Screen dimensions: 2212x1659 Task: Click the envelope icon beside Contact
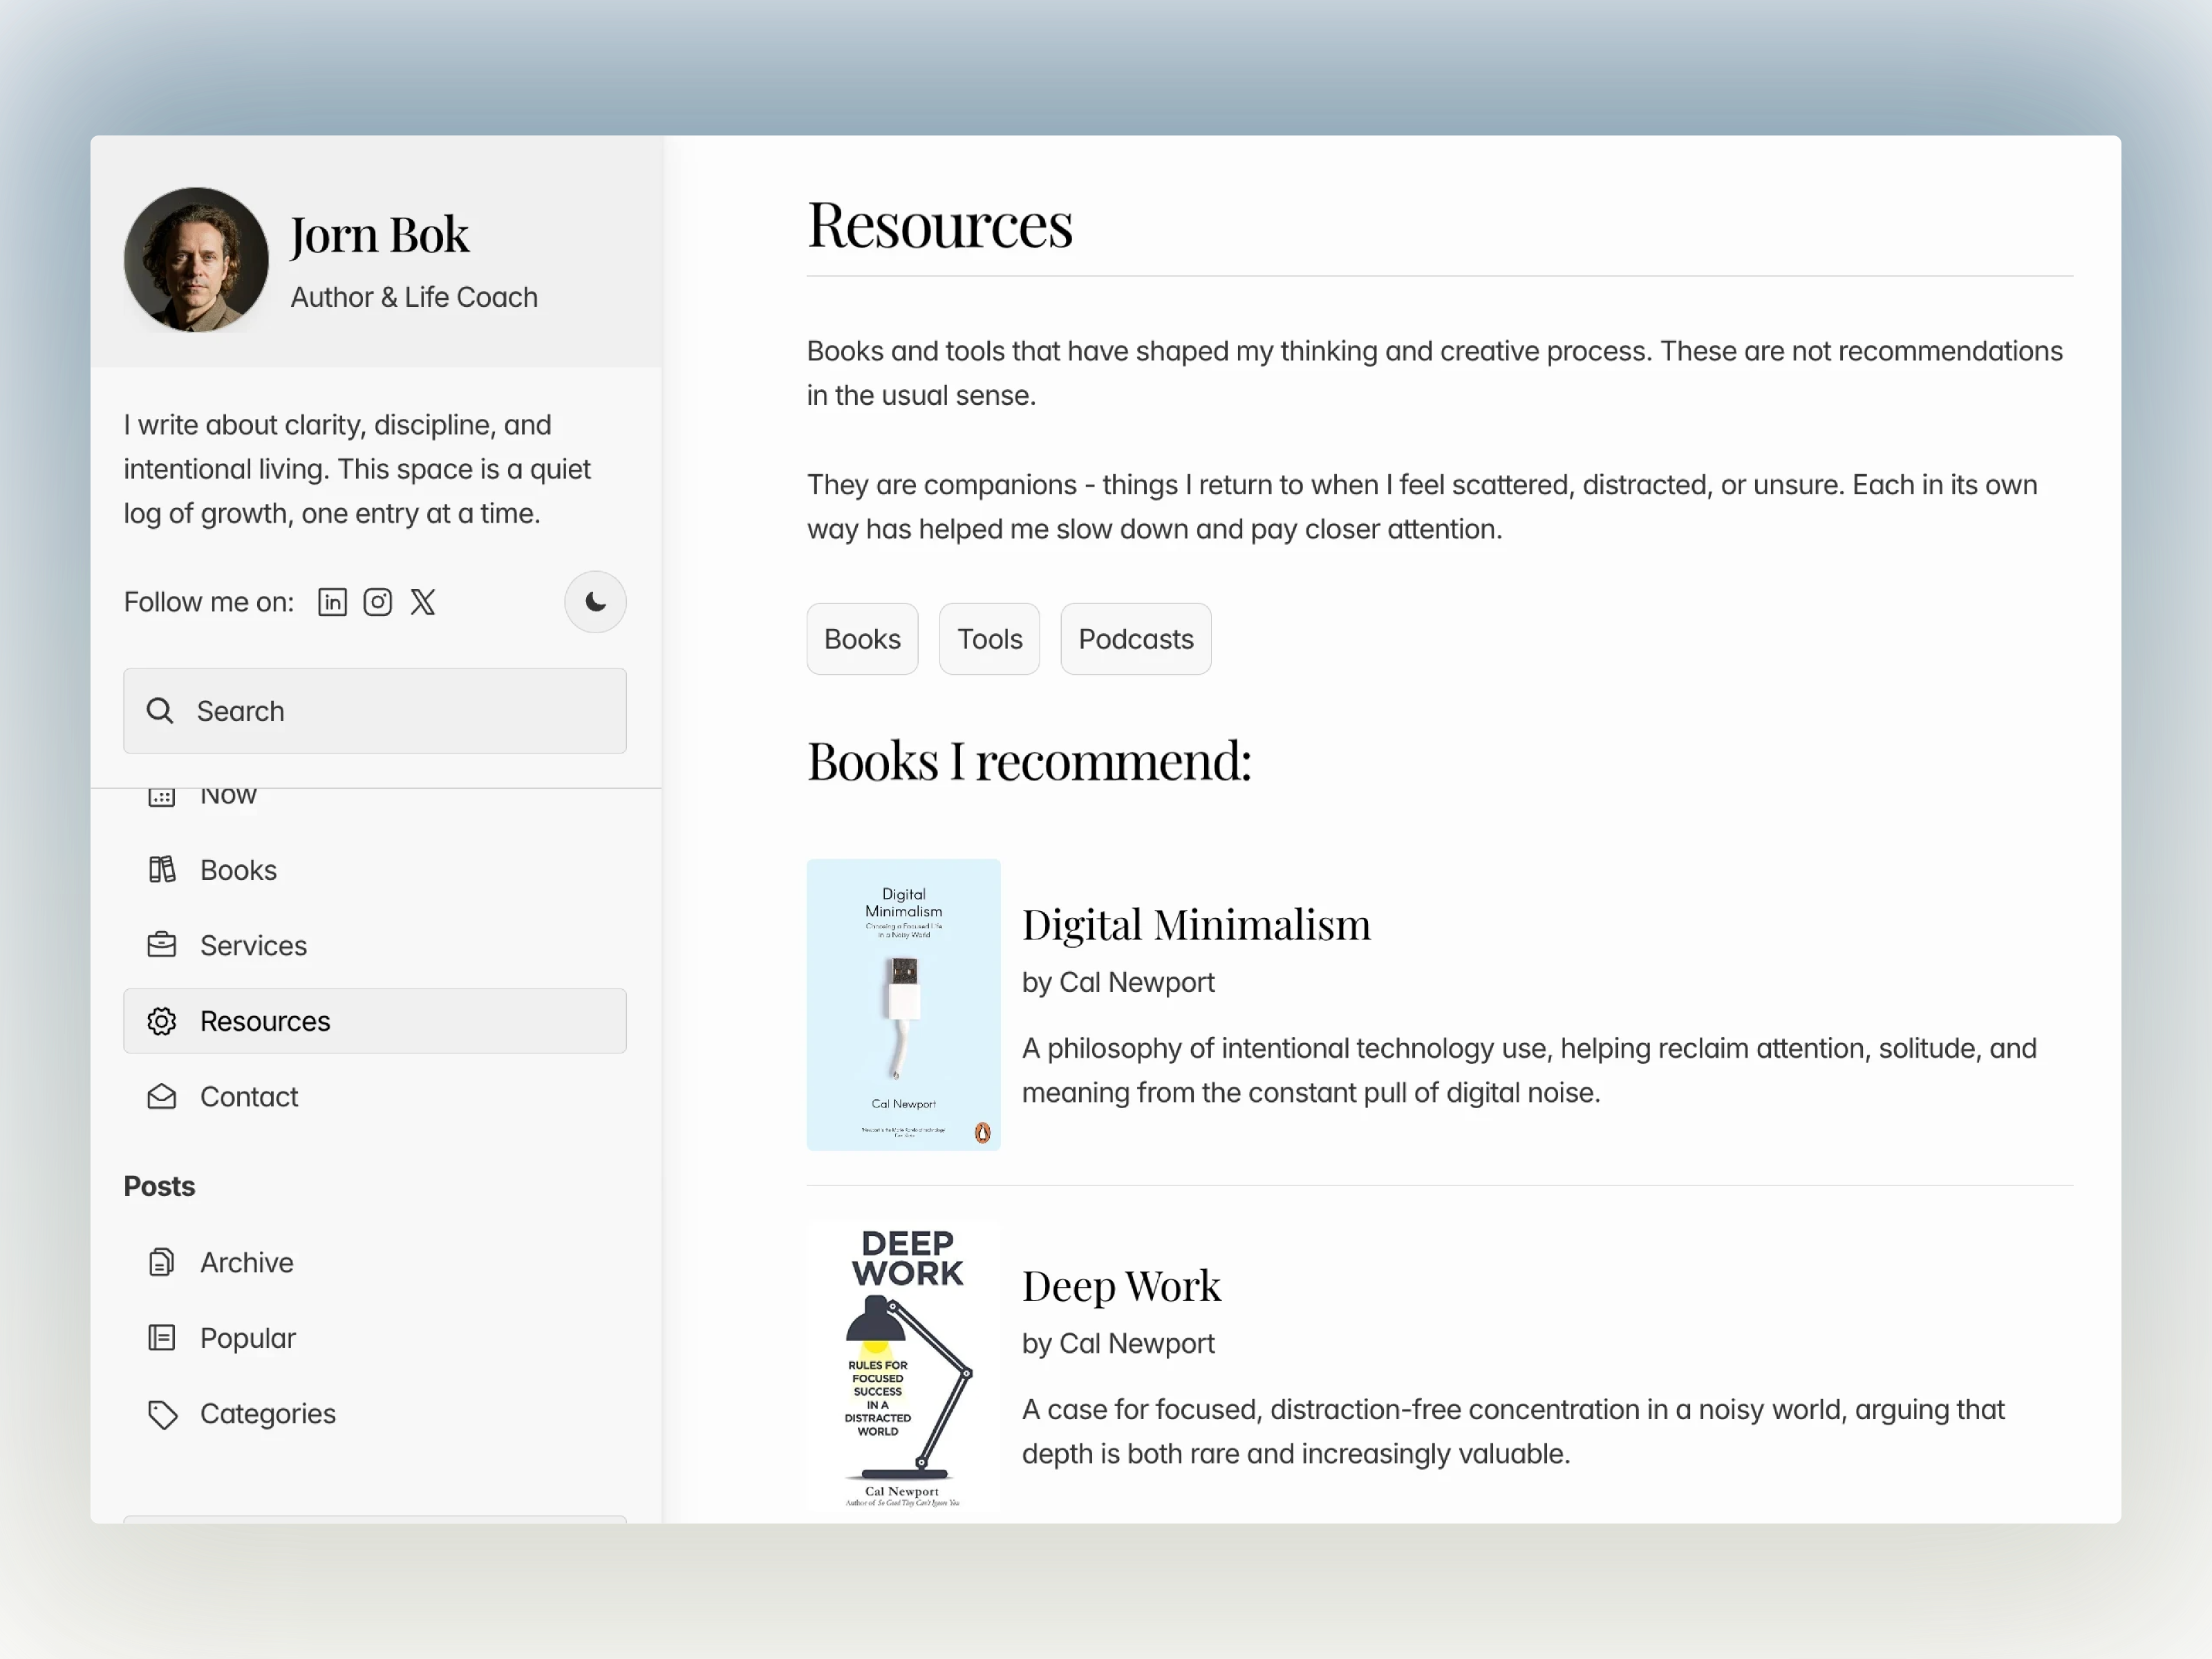[x=162, y=1097]
